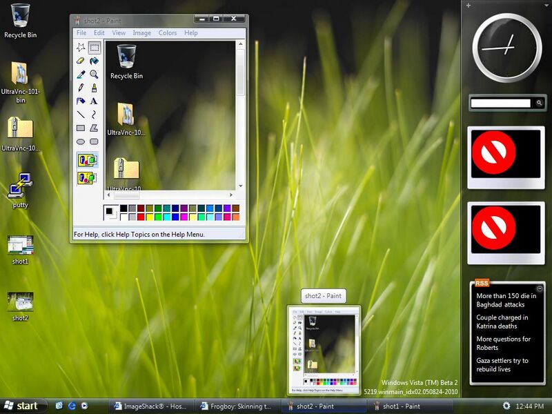This screenshot has height=414, width=552.
Task: Click the sidebar search input field
Action: point(501,103)
